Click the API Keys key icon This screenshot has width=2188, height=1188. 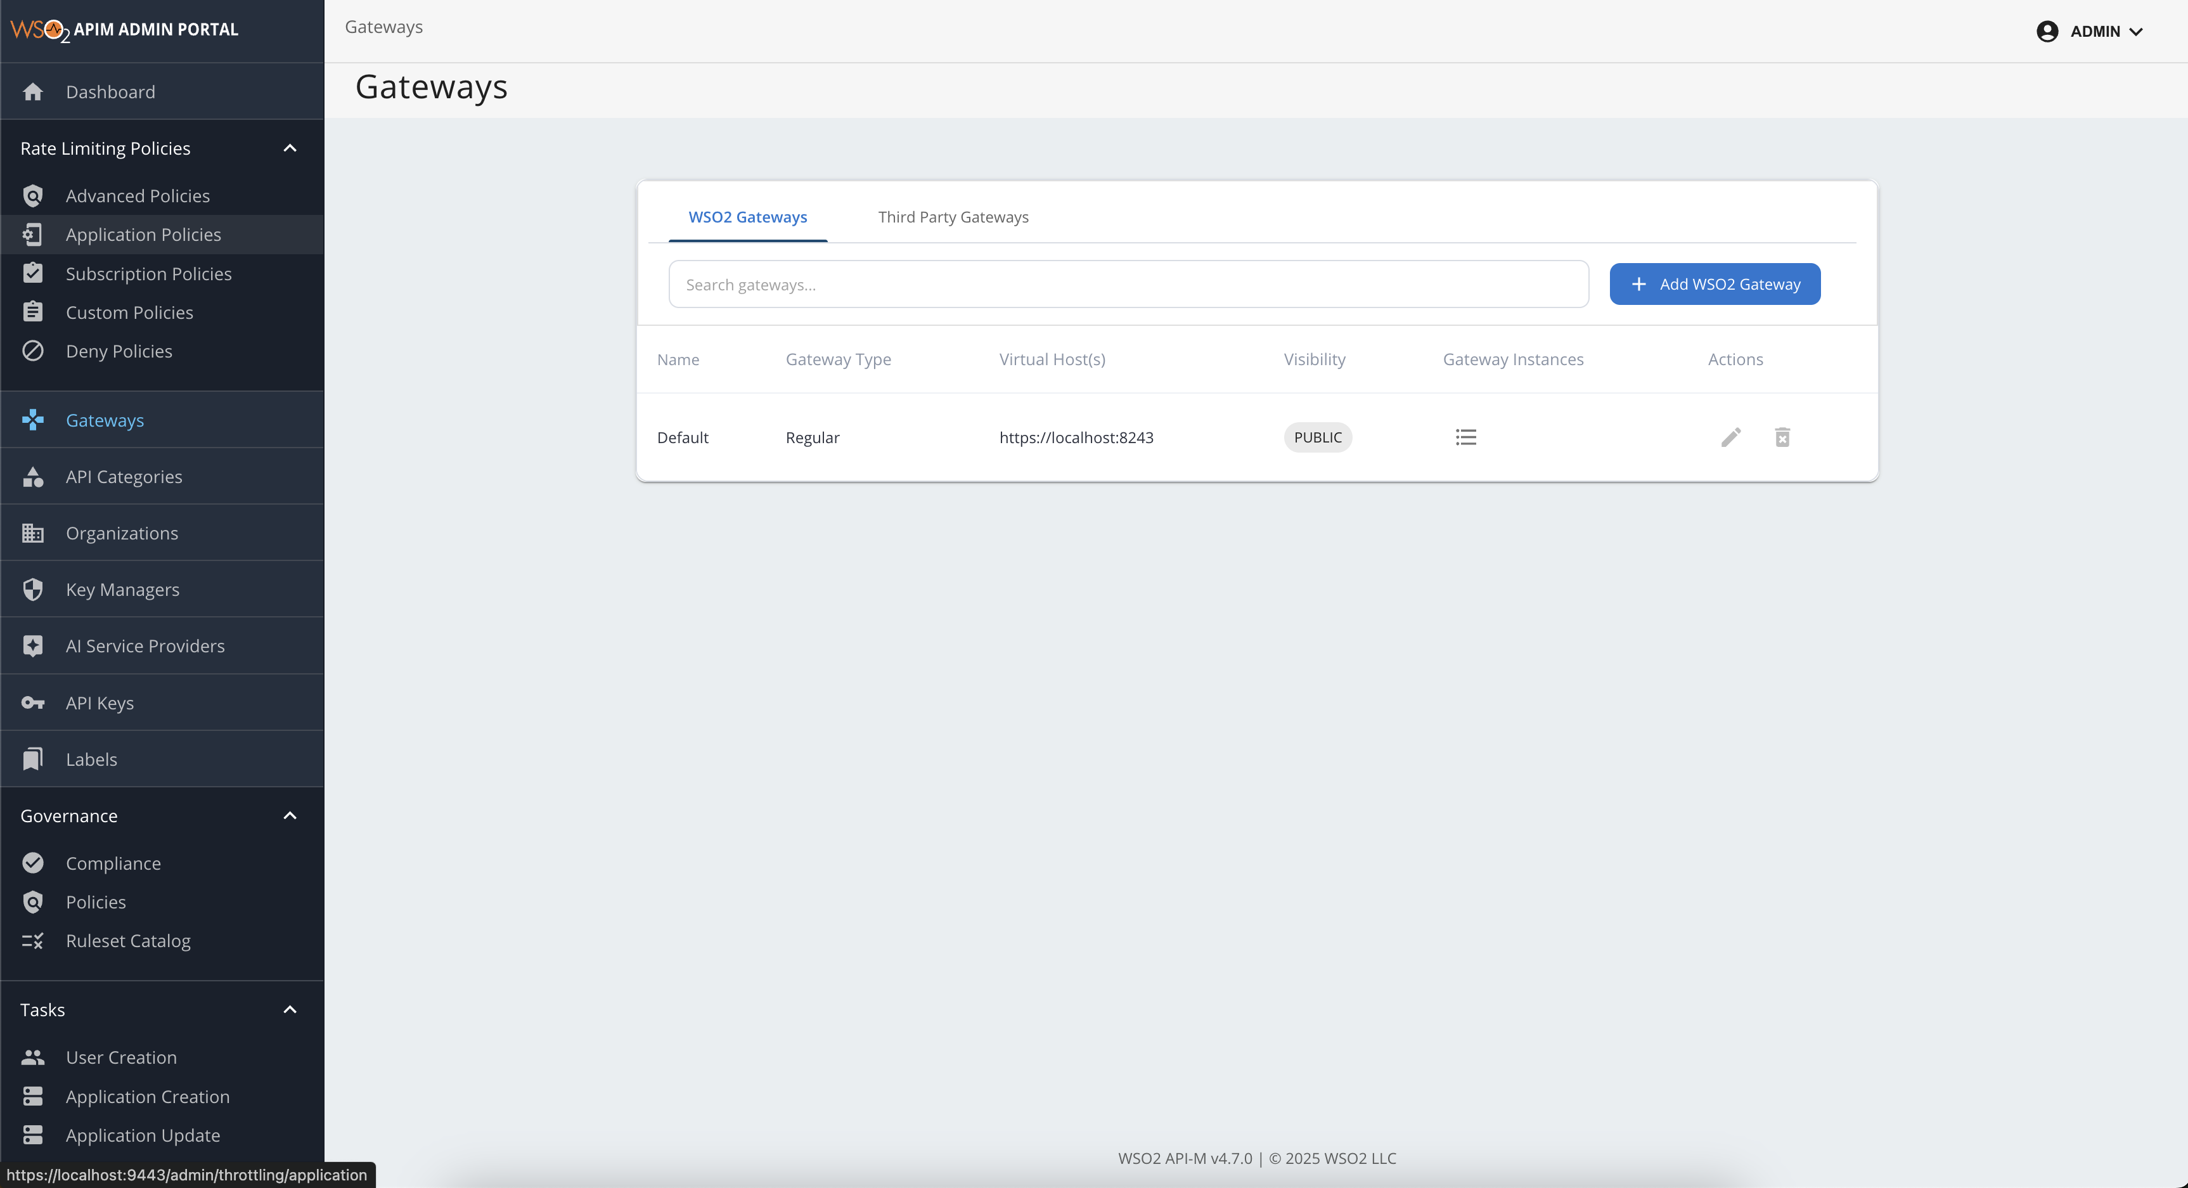point(32,703)
